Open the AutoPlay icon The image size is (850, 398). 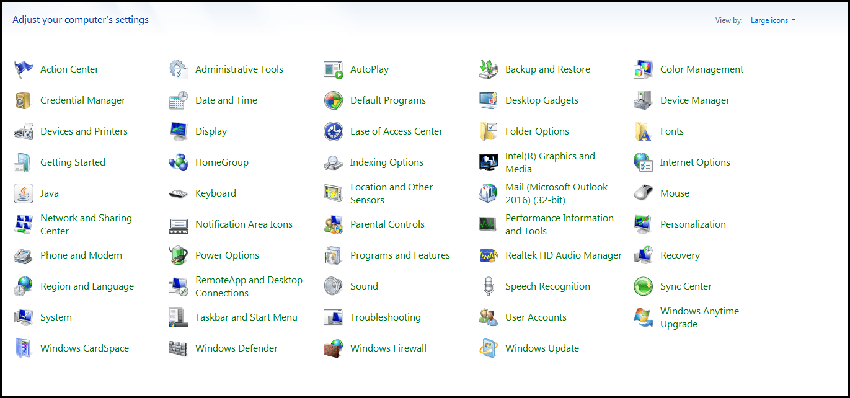pos(334,69)
